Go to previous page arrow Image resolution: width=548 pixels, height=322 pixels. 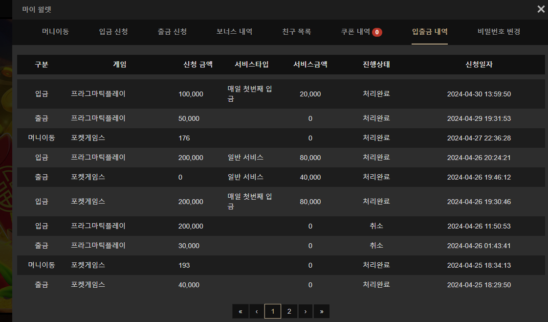[257, 311]
